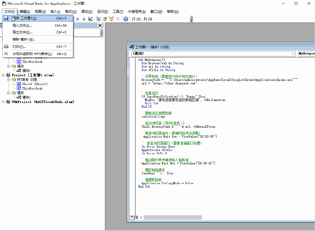Screen dimensions: 315x231
Task: Click the code line On Error Resume Next
Action: [x=158, y=147]
